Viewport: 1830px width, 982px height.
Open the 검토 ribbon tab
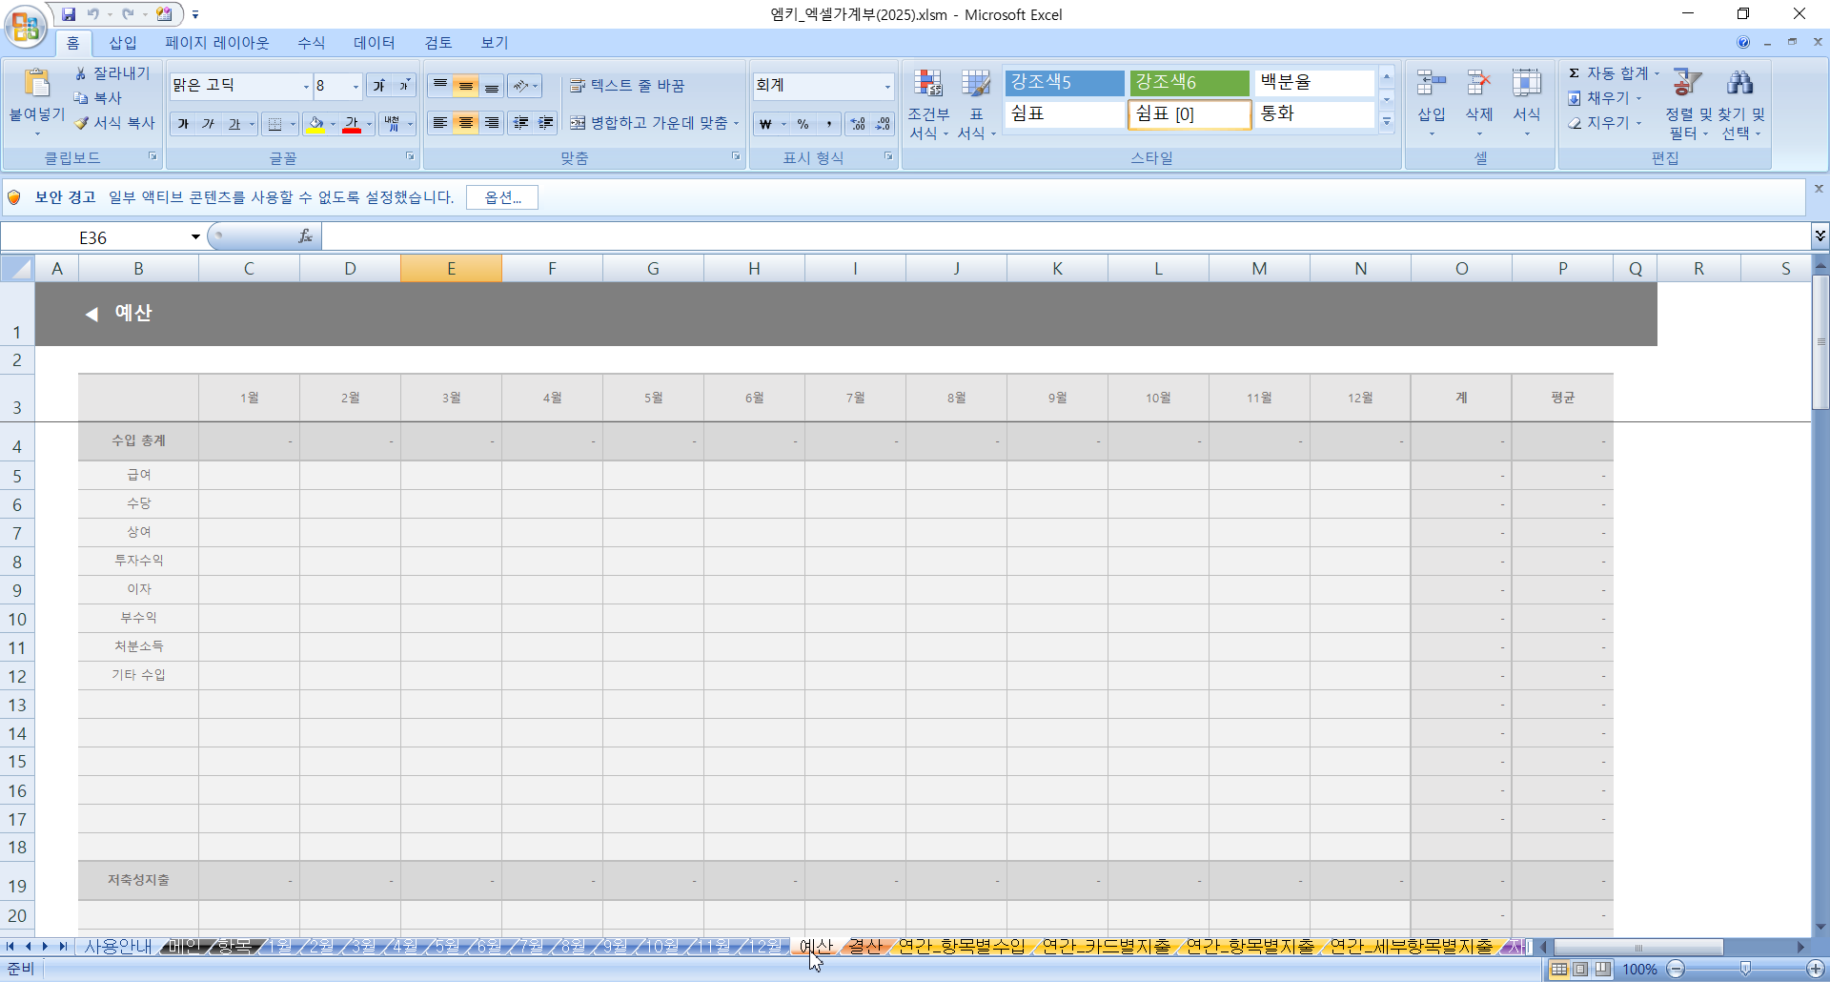pos(438,43)
